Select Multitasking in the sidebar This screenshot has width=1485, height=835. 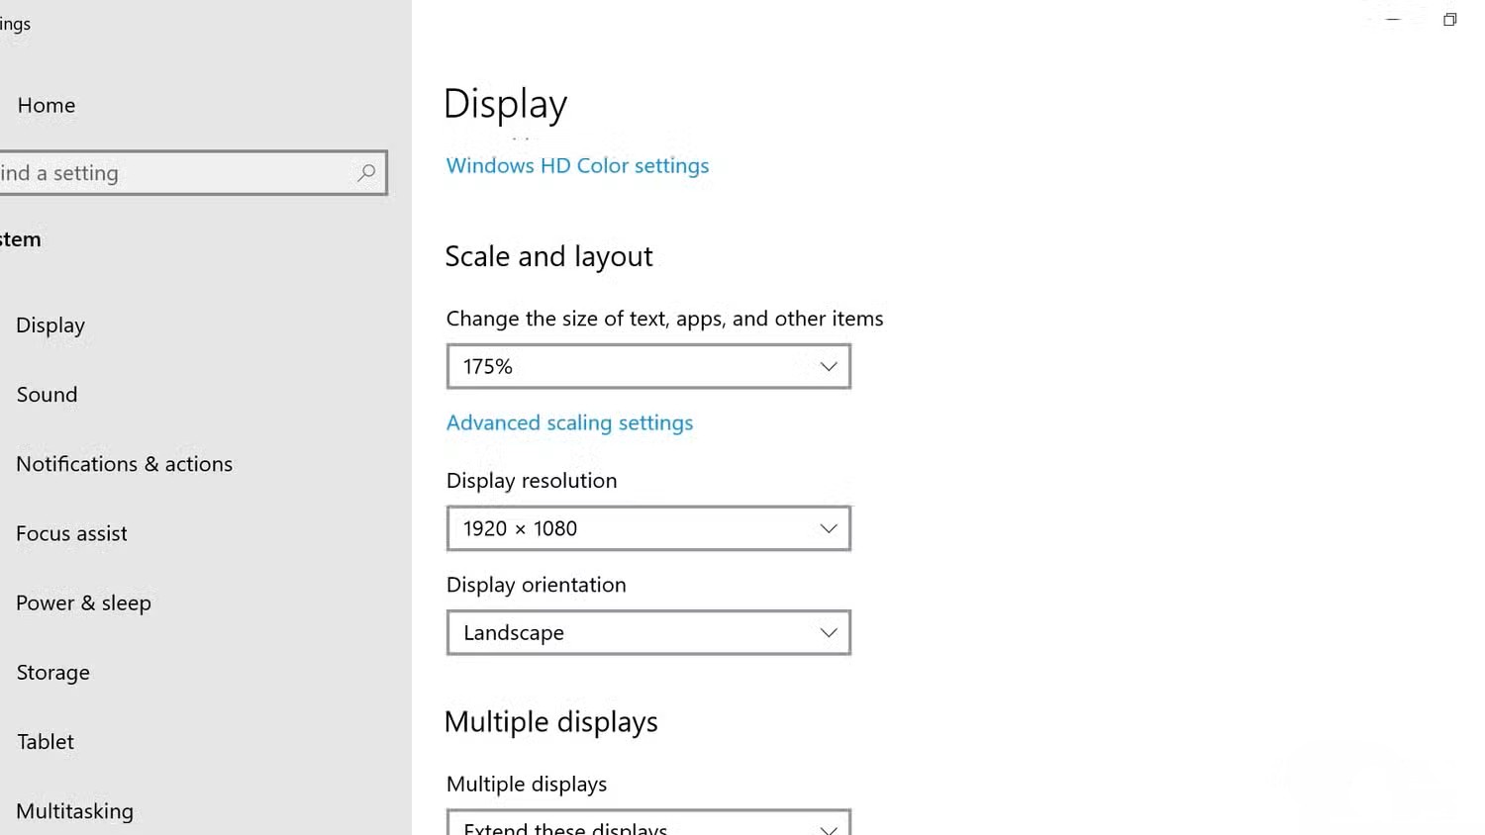tap(74, 811)
